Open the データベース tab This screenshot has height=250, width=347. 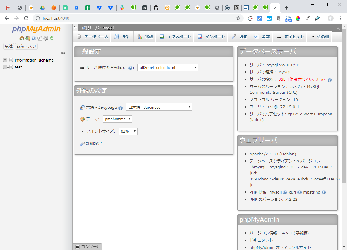(x=93, y=36)
